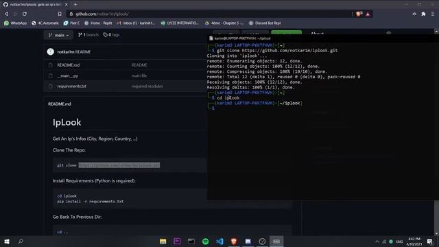Switch to Brave browser in taskbar

[x=234, y=241]
